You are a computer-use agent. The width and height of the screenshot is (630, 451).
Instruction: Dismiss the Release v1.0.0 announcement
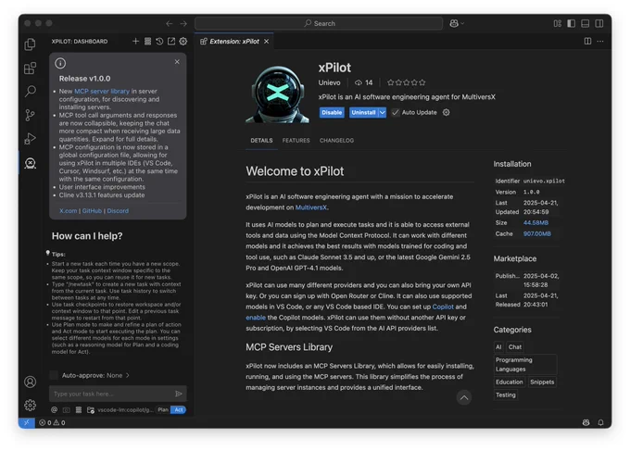point(177,62)
